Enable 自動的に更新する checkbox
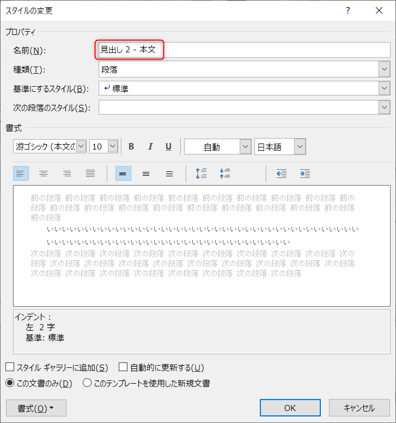 tap(123, 368)
